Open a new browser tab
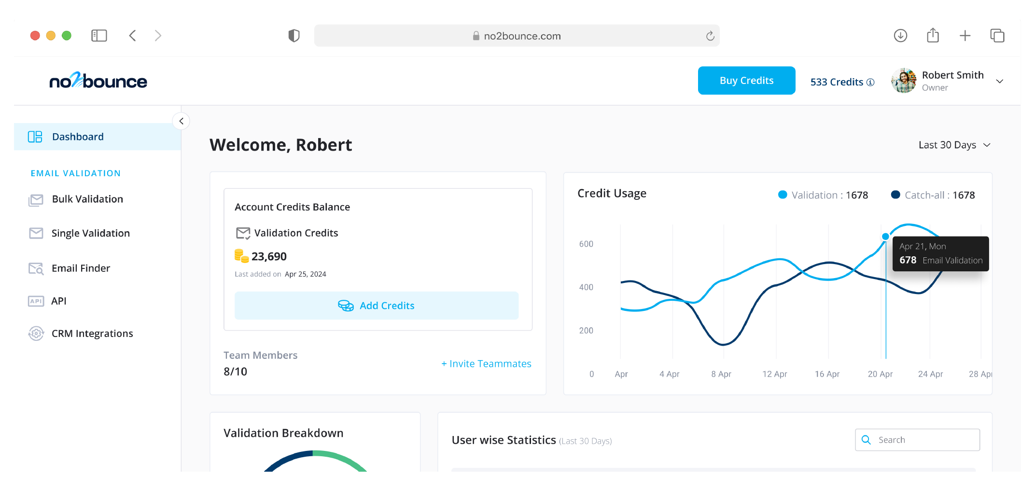Viewport: 1035px width, 477px height. click(x=965, y=35)
